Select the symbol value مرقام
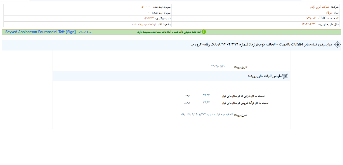The height and width of the screenshot is (165, 343). [x=329, y=13]
